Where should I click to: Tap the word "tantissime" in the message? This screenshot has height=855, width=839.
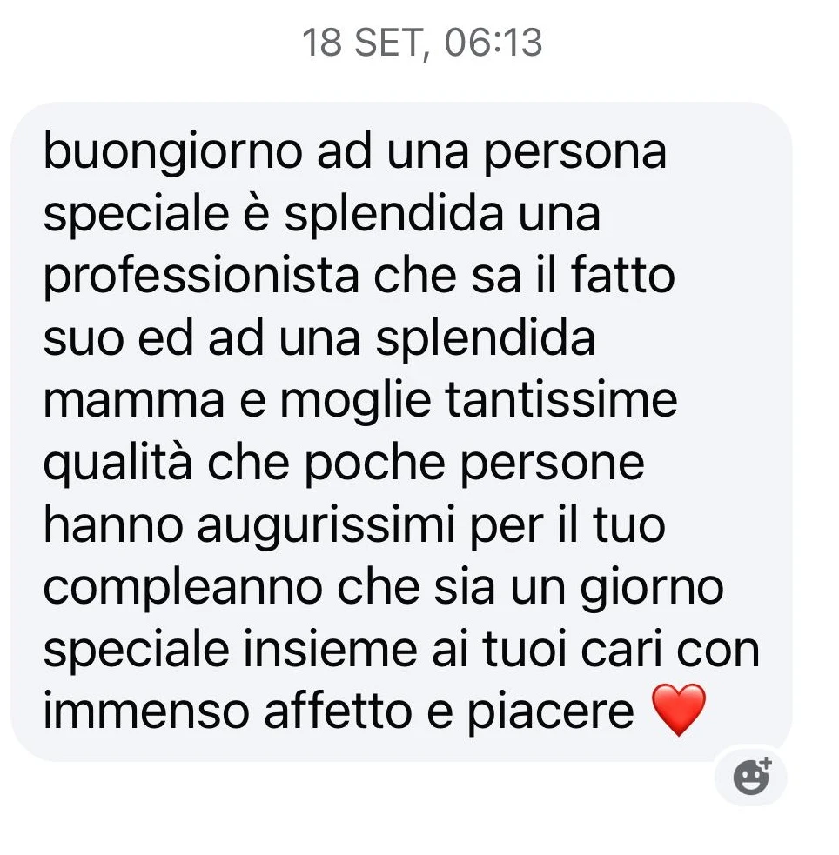click(561, 399)
